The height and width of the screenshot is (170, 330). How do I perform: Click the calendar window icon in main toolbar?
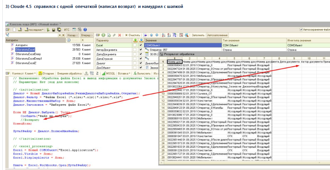click(74, 30)
